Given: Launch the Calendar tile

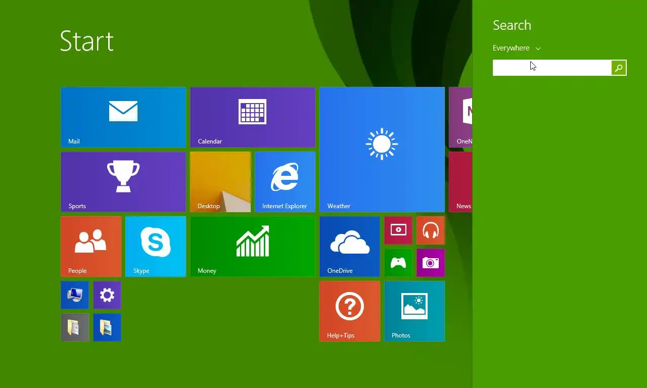Looking at the screenshot, I should 253,117.
